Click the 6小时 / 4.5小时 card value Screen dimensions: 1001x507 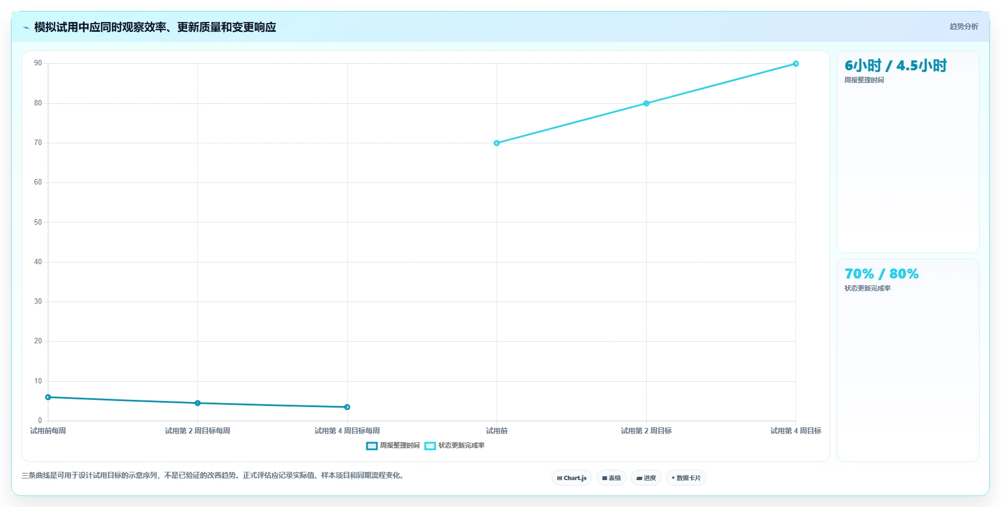click(x=896, y=66)
